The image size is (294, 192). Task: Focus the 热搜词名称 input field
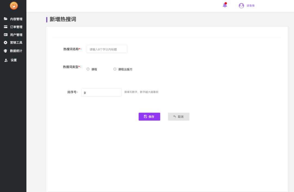pos(107,49)
